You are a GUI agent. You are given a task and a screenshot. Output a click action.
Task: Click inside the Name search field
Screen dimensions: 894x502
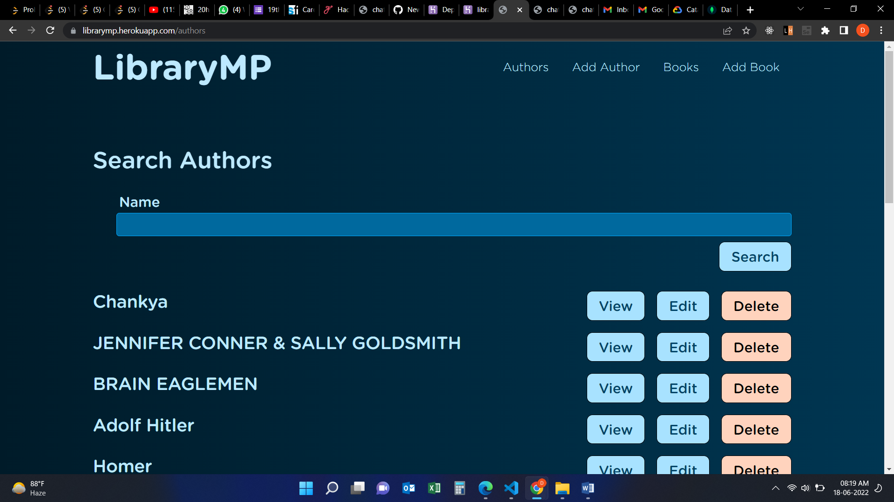coord(454,225)
